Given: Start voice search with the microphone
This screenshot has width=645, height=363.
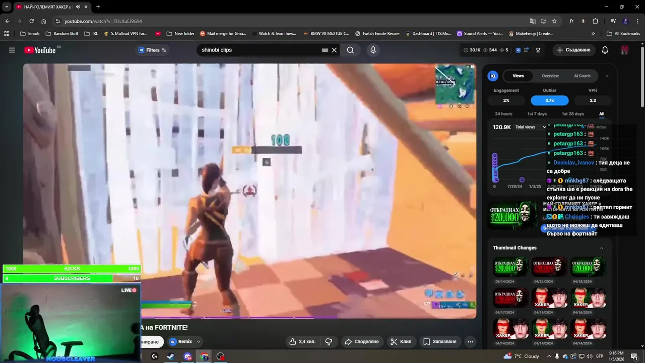Looking at the screenshot, I should [373, 50].
